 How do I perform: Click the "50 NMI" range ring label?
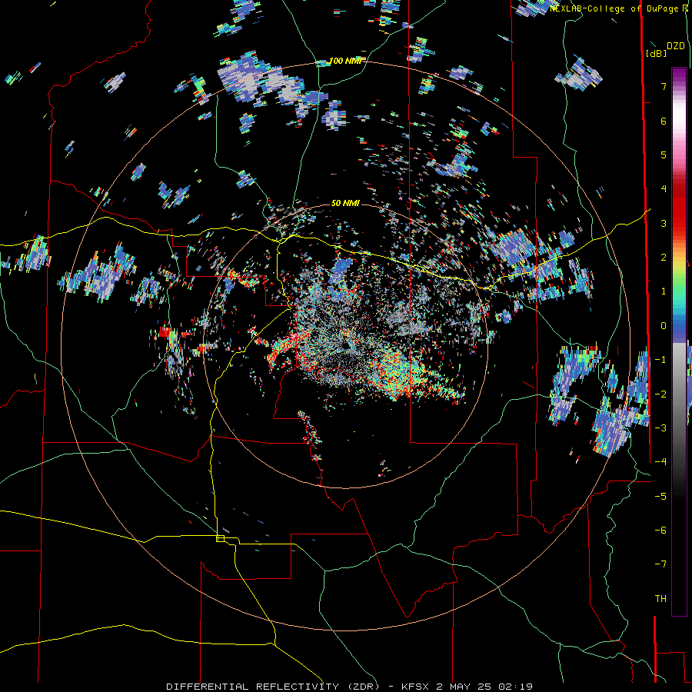click(345, 204)
